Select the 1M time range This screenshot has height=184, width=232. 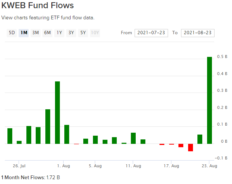pos(24,33)
